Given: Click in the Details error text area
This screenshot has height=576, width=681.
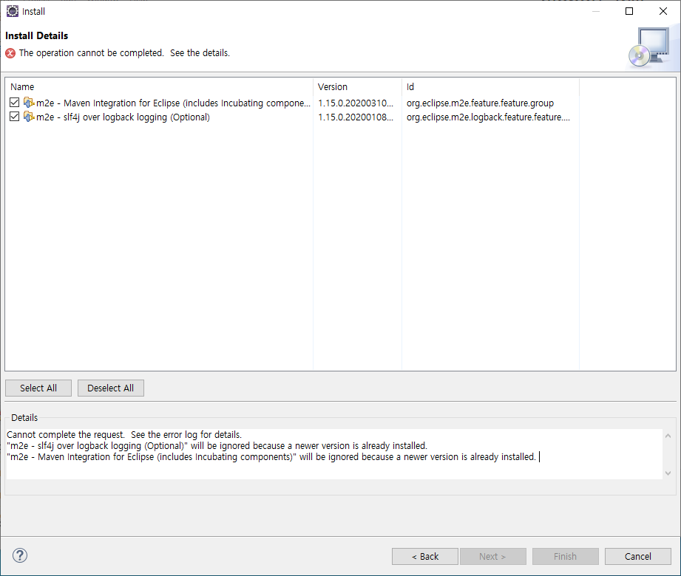Looking at the screenshot, I should (x=334, y=454).
